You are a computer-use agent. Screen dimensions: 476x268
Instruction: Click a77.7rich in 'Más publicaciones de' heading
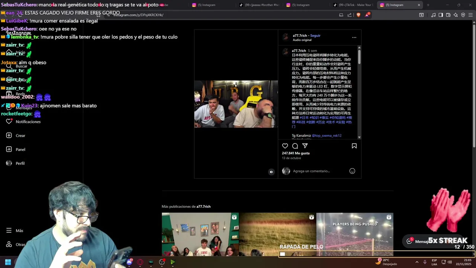pyautogui.click(x=203, y=207)
